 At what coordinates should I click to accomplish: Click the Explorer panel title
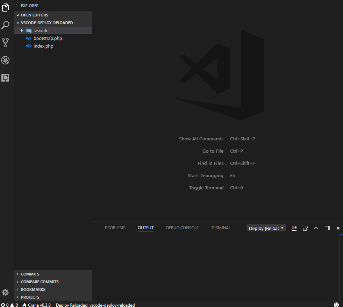[x=30, y=6]
